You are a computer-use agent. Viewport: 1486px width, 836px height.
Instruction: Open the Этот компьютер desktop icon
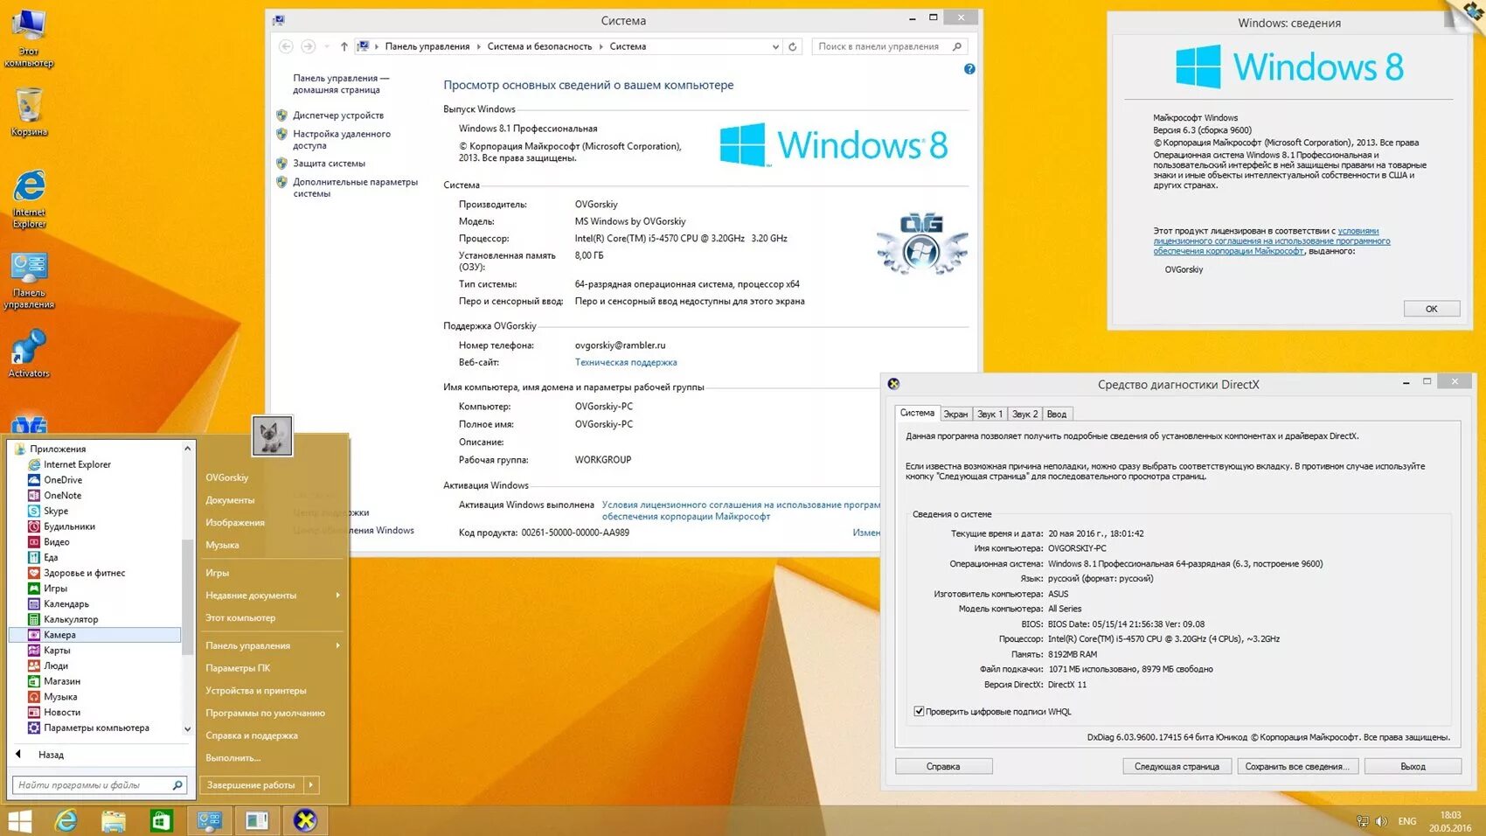29,38
